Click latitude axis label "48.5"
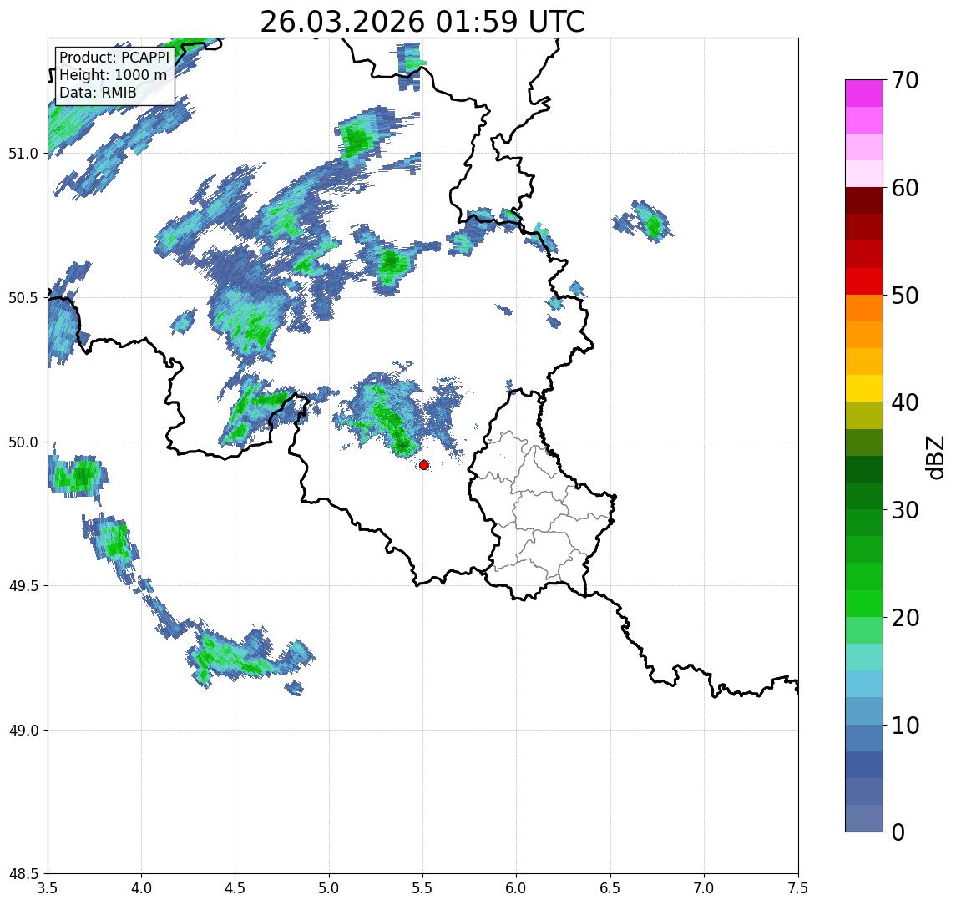956x905 pixels. [x=23, y=874]
